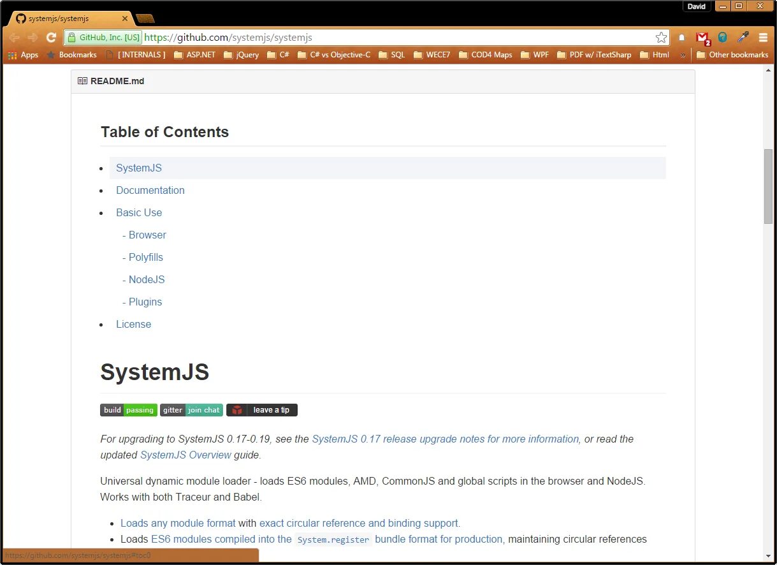The image size is (777, 565).
Task: Open the jQuery bookmarks folder
Action: pyautogui.click(x=241, y=55)
